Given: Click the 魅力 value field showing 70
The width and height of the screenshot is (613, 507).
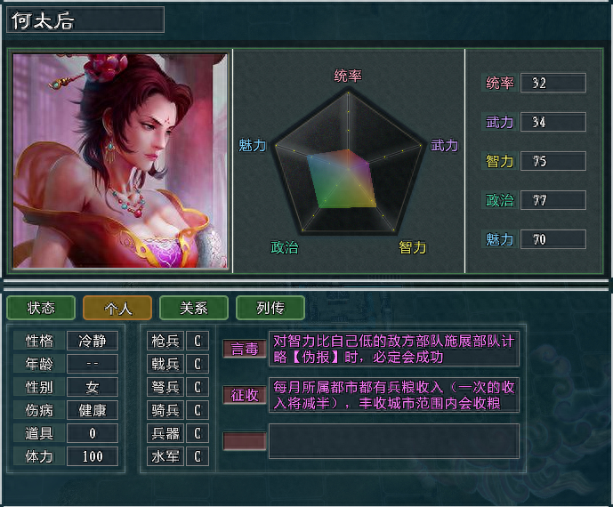Looking at the screenshot, I should (553, 239).
